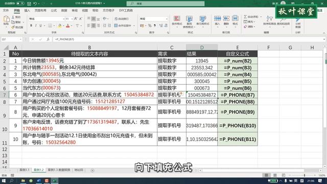Toggle Merge and Center (合并后居中)
The image size is (327, 184).
pyautogui.click(x=123, y=26)
